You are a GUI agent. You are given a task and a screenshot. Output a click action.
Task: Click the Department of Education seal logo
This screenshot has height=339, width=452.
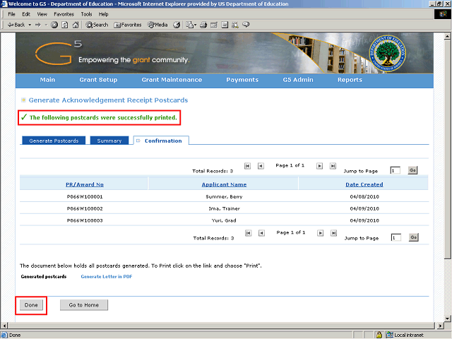[387, 54]
